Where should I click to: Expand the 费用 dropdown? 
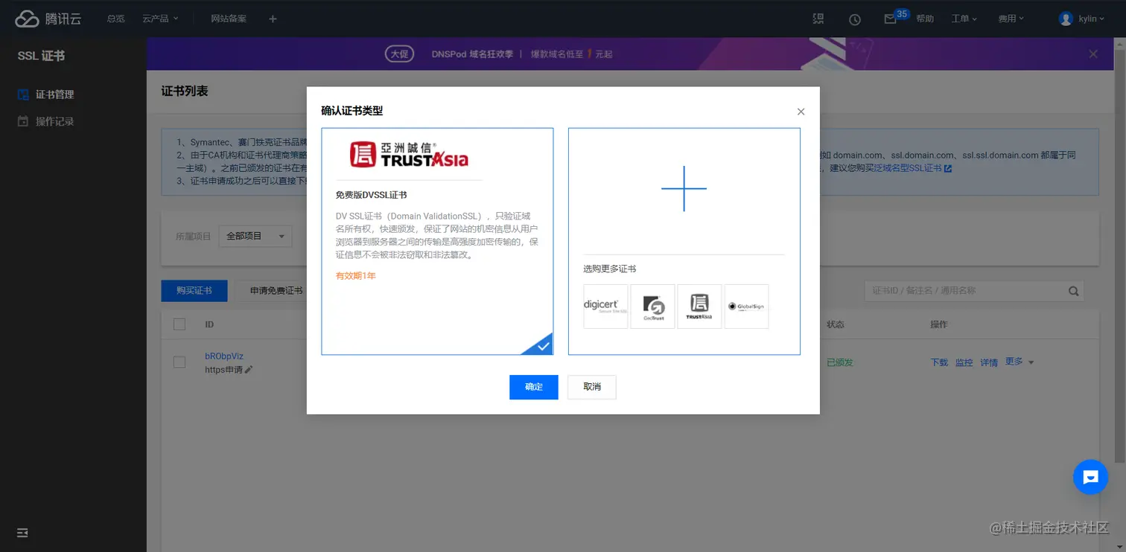(x=1011, y=19)
